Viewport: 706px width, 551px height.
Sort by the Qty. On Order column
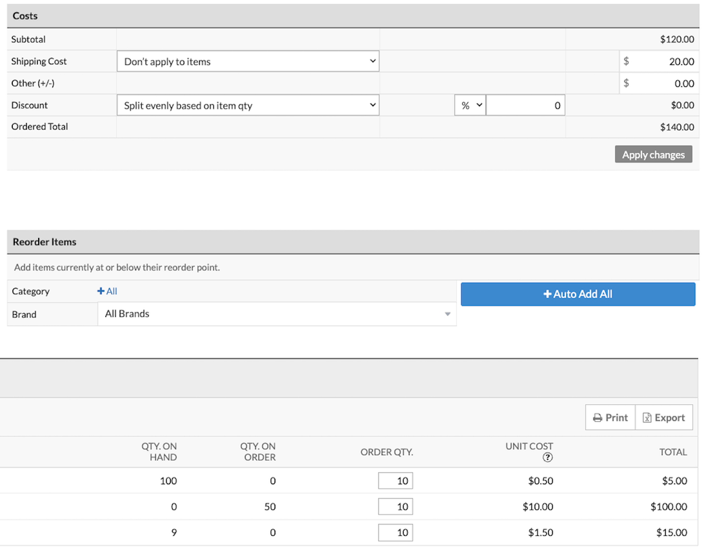[x=258, y=451]
